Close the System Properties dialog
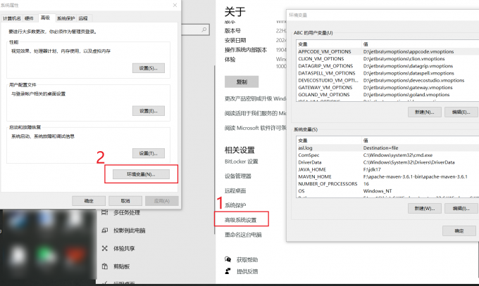The image size is (479, 286). tap(175, 5)
